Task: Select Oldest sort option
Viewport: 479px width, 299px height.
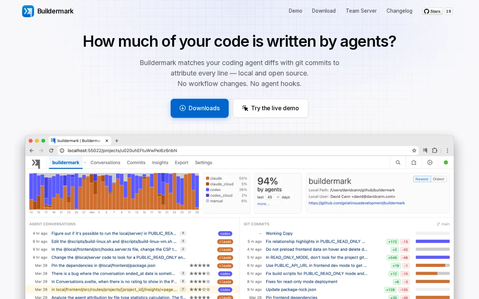Action: [439, 179]
